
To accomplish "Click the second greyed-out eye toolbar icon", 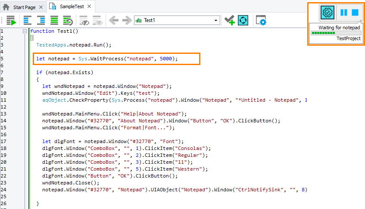I will pyautogui.click(x=97, y=20).
